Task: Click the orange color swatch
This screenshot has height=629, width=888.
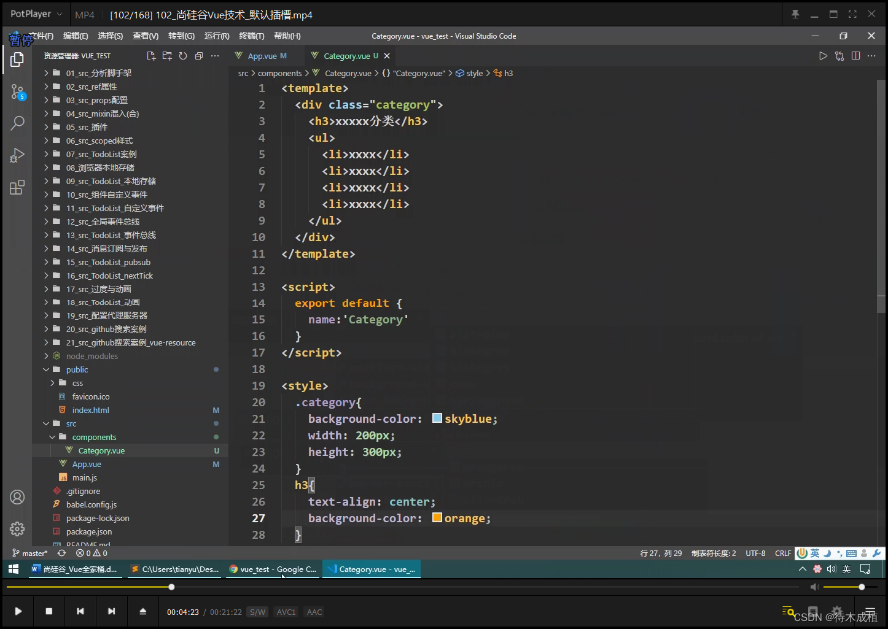Action: point(437,517)
